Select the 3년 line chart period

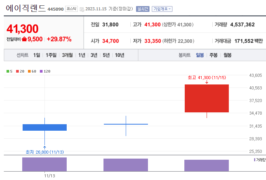(94, 55)
